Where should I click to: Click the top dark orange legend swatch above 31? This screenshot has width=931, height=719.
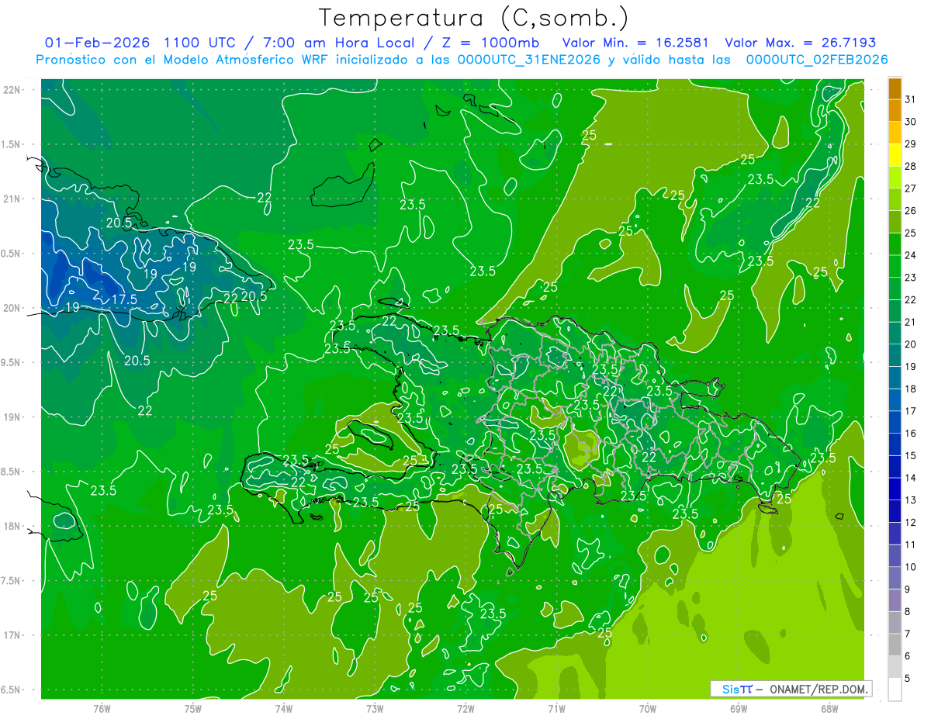(895, 89)
